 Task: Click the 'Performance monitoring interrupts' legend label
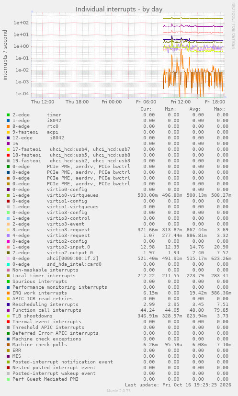(60, 287)
